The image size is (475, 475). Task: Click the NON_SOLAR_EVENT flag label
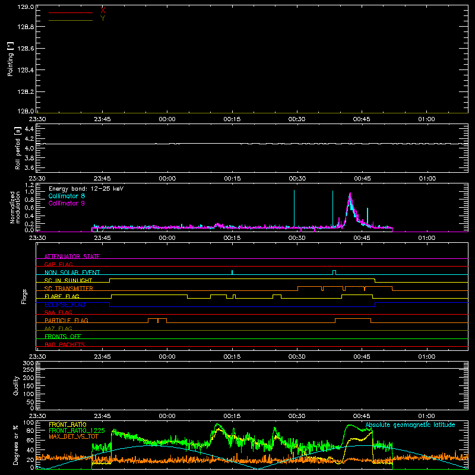[72, 273]
